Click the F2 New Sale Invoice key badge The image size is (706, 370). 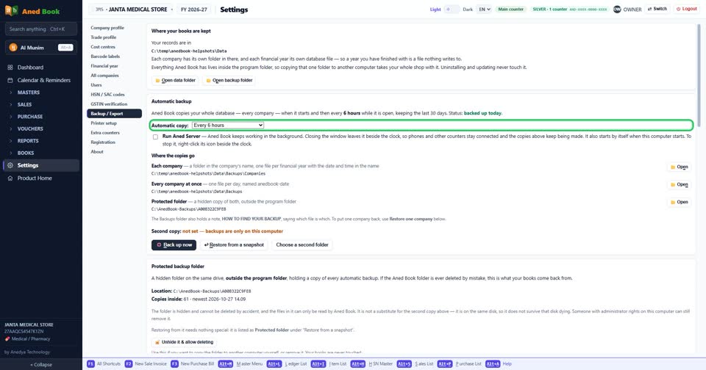pyautogui.click(x=128, y=363)
